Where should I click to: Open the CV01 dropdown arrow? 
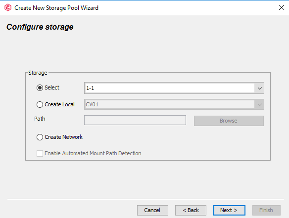coord(259,105)
